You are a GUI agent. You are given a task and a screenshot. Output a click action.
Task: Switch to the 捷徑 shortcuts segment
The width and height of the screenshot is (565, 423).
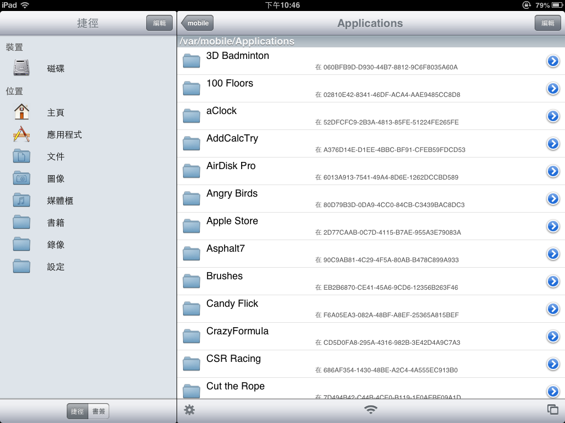(77, 411)
